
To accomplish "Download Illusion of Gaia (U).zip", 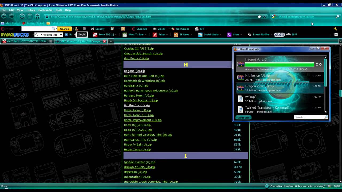I will [x=139, y=167].
